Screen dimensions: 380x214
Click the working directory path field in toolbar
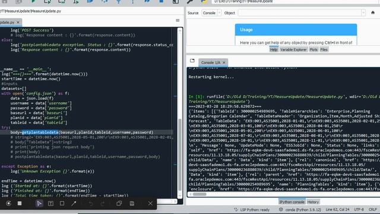coord(296,1)
